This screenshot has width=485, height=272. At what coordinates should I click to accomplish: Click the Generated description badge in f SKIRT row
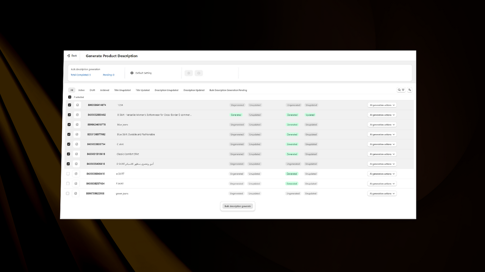292,184
